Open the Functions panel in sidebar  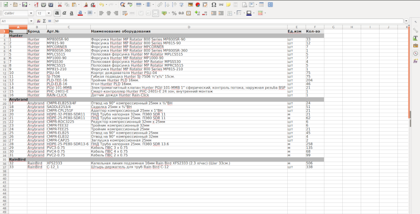[x=415, y=61]
